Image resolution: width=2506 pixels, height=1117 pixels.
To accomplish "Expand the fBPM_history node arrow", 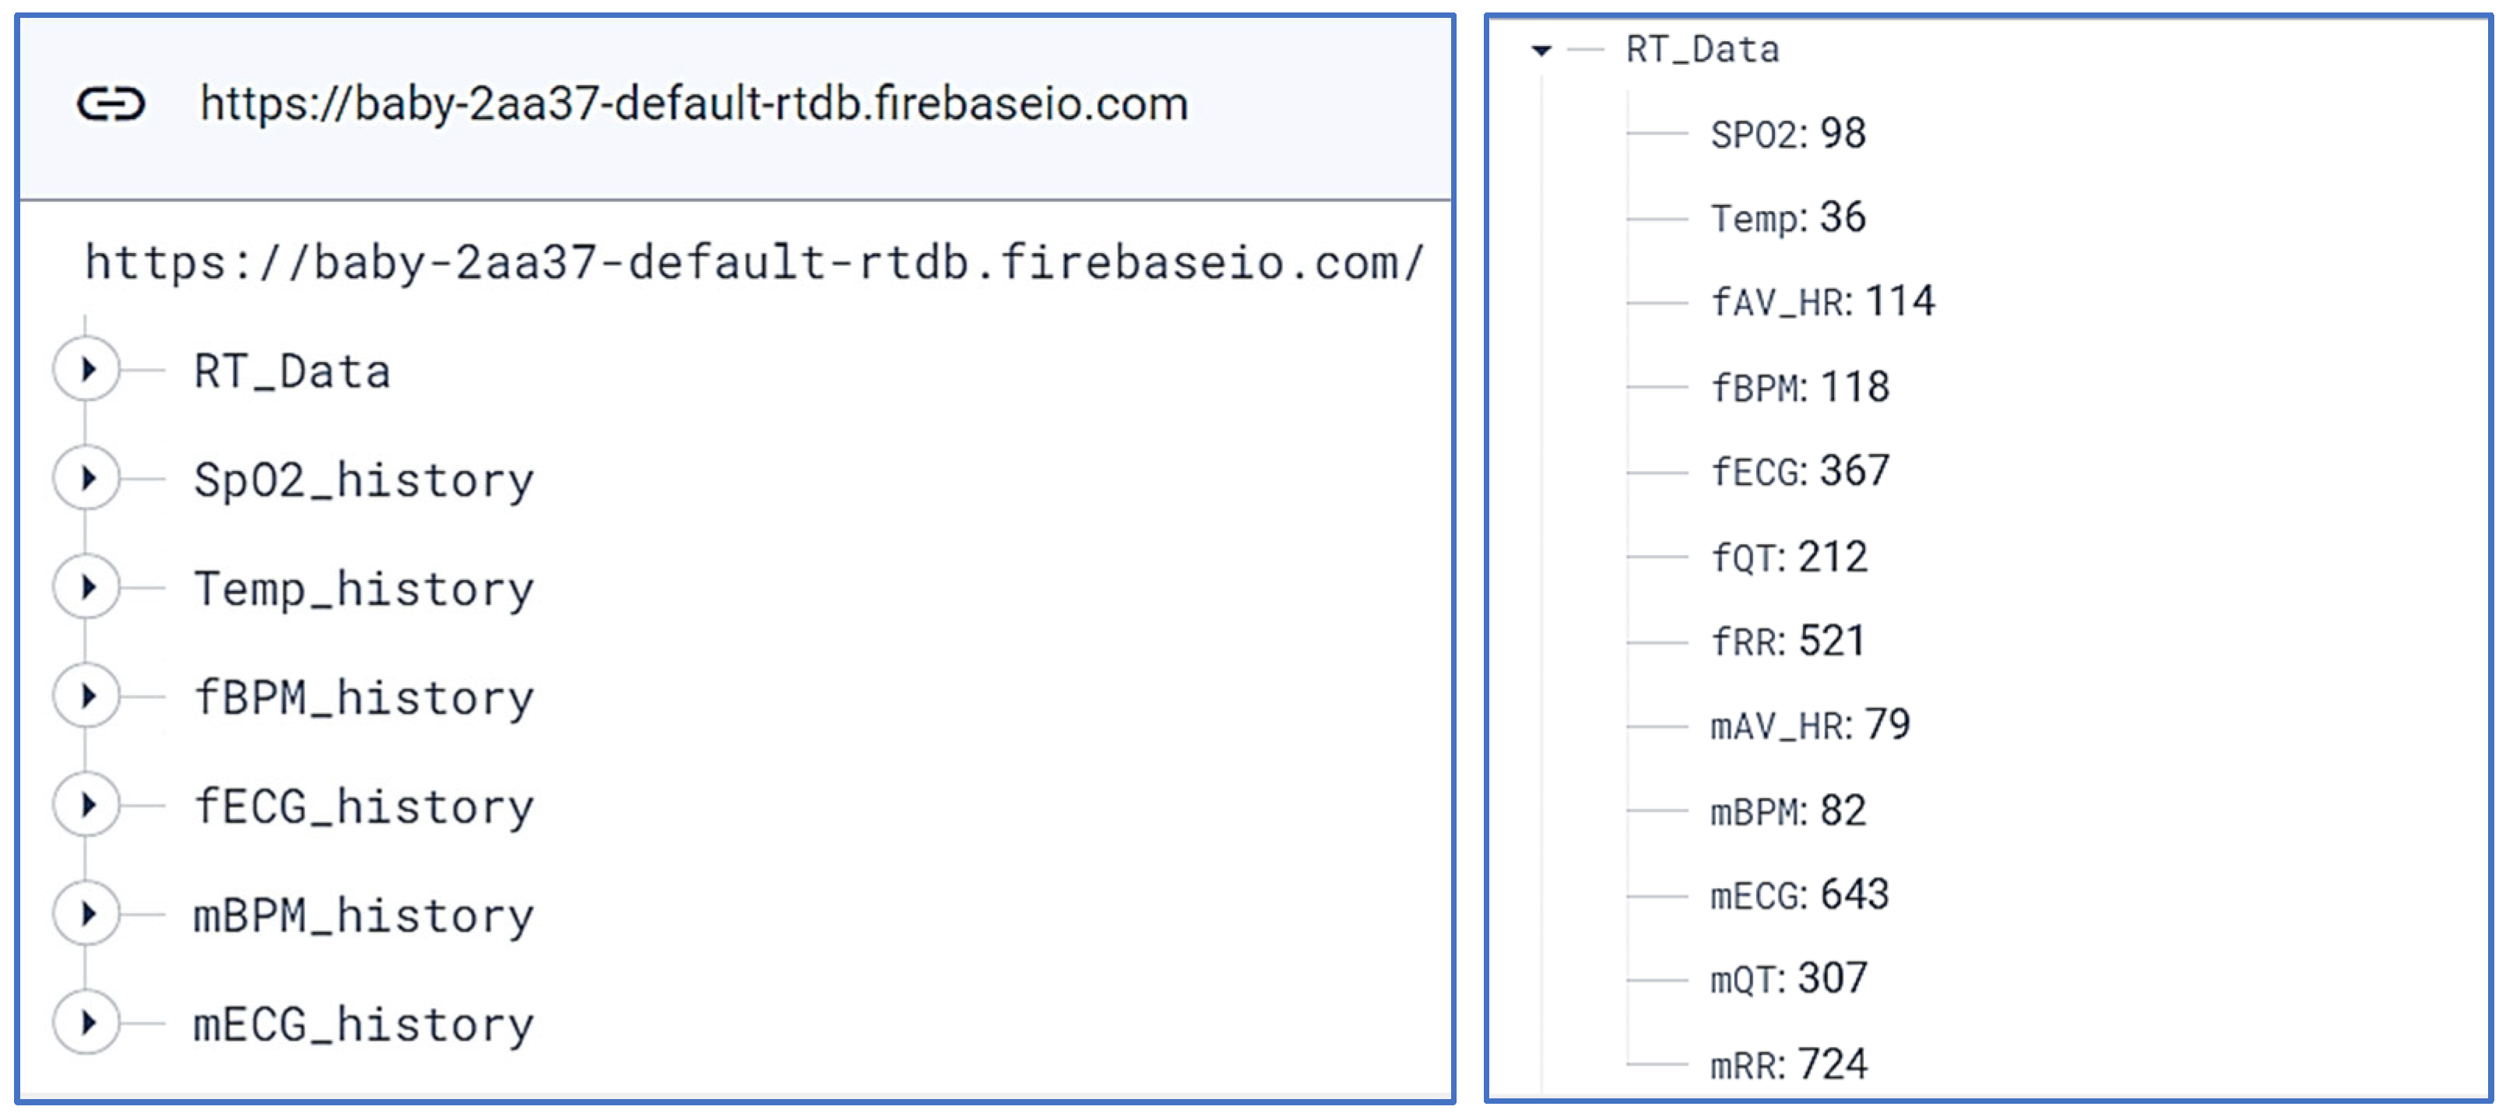I will (x=87, y=697).
